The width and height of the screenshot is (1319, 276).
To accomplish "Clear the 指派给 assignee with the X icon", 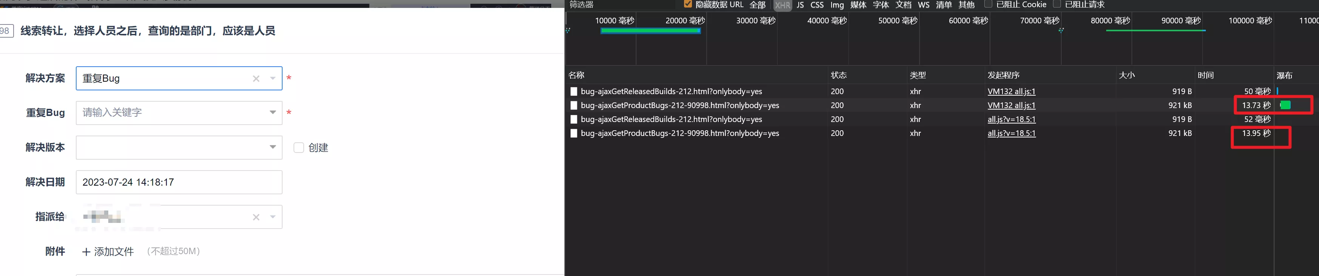I will pyautogui.click(x=256, y=217).
